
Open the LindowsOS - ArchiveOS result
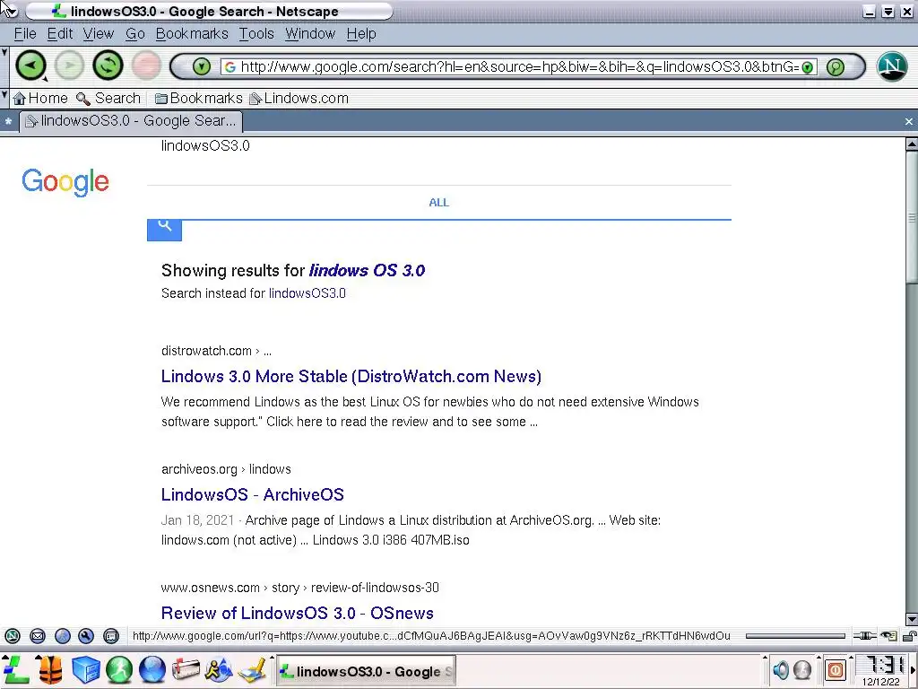[x=252, y=494]
